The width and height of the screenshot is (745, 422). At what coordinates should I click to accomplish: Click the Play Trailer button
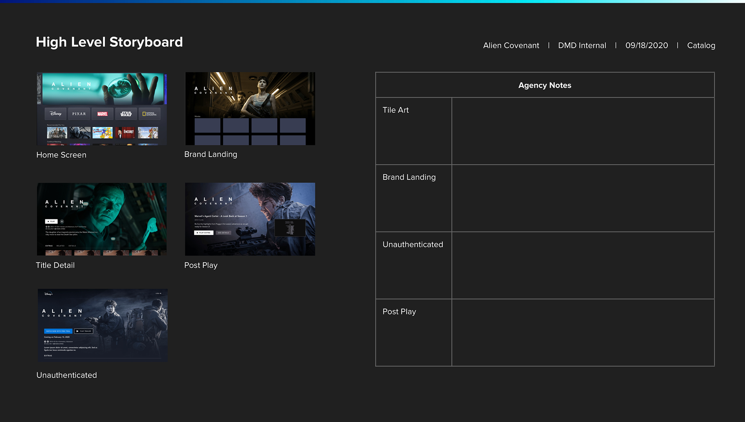click(84, 331)
